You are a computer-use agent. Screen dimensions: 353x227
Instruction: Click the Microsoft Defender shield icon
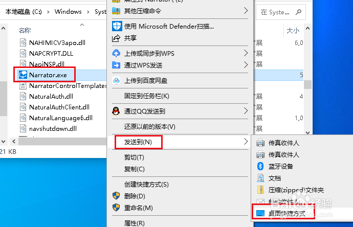(117, 26)
